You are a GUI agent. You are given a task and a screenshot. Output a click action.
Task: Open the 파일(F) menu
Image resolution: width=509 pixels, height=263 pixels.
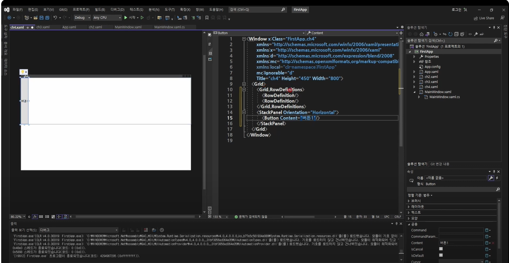[17, 10]
